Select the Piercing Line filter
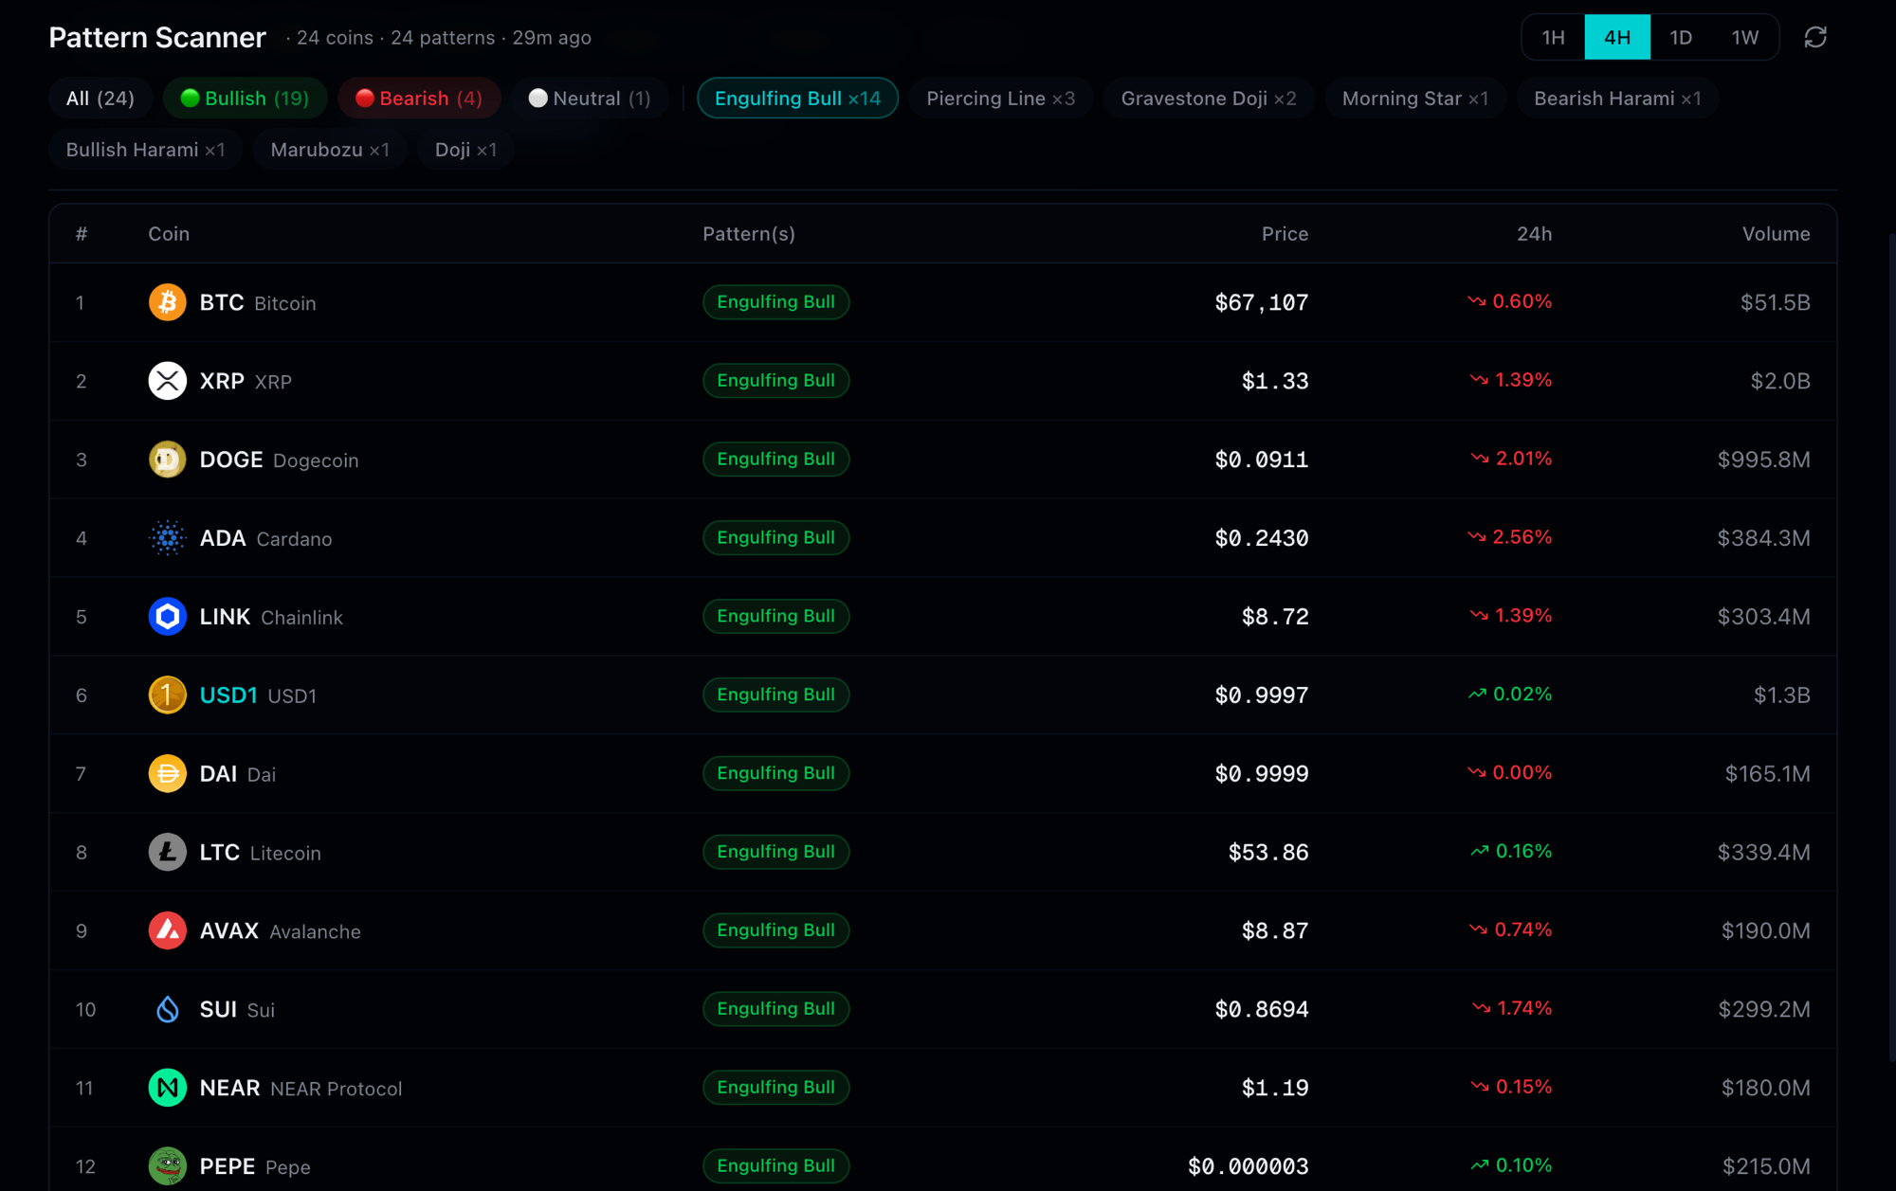 (x=1000, y=98)
